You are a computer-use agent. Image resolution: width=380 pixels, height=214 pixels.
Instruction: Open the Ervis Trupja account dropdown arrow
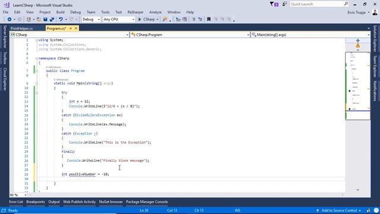point(369,12)
